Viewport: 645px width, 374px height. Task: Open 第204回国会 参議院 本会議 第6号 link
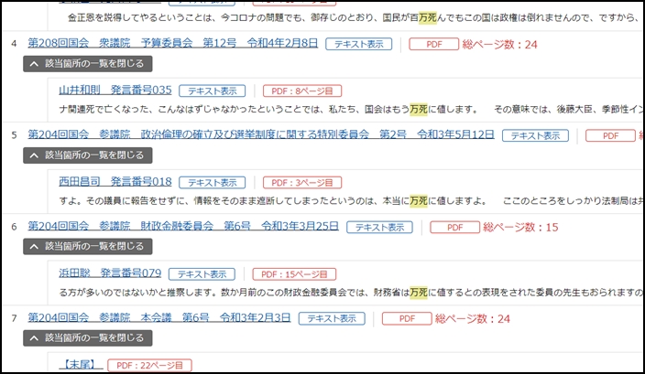pos(159,317)
